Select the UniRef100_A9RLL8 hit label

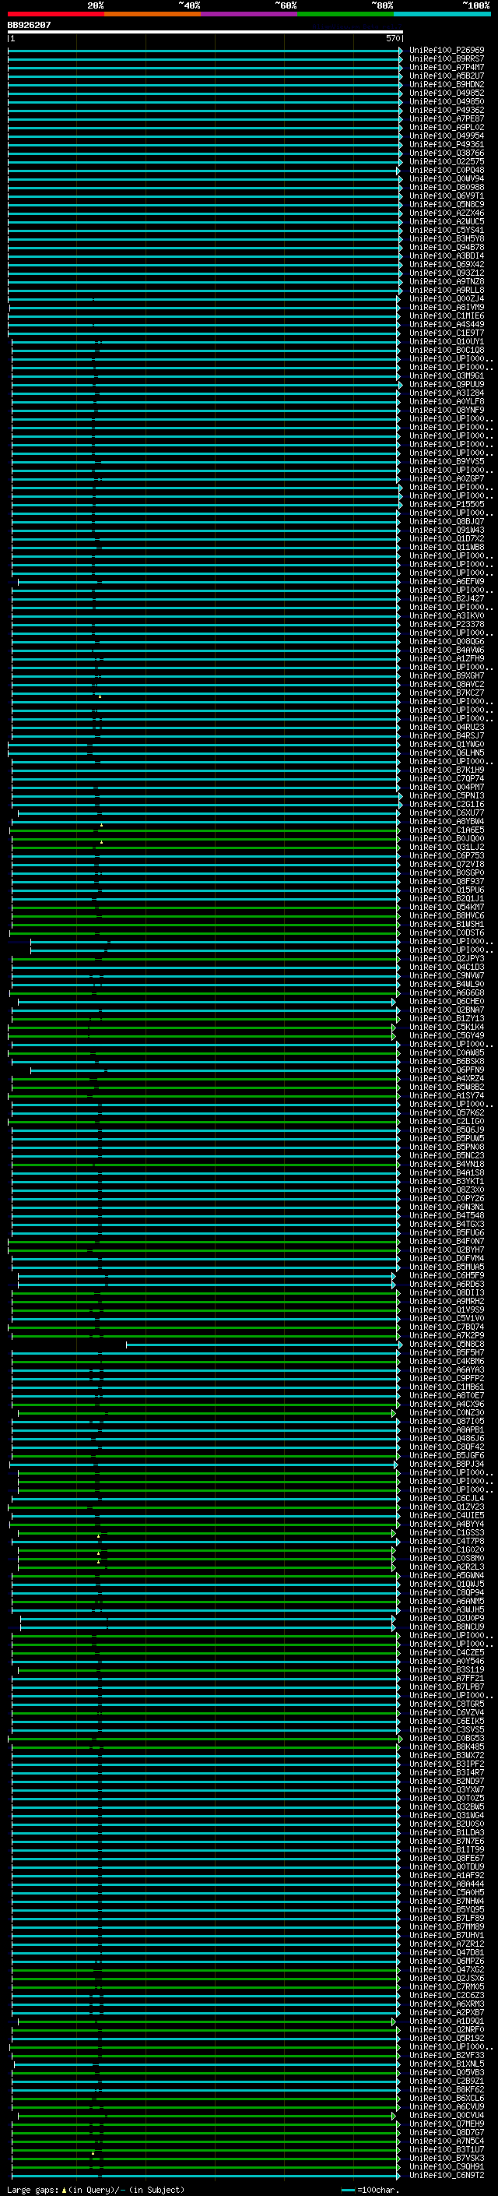447,291
